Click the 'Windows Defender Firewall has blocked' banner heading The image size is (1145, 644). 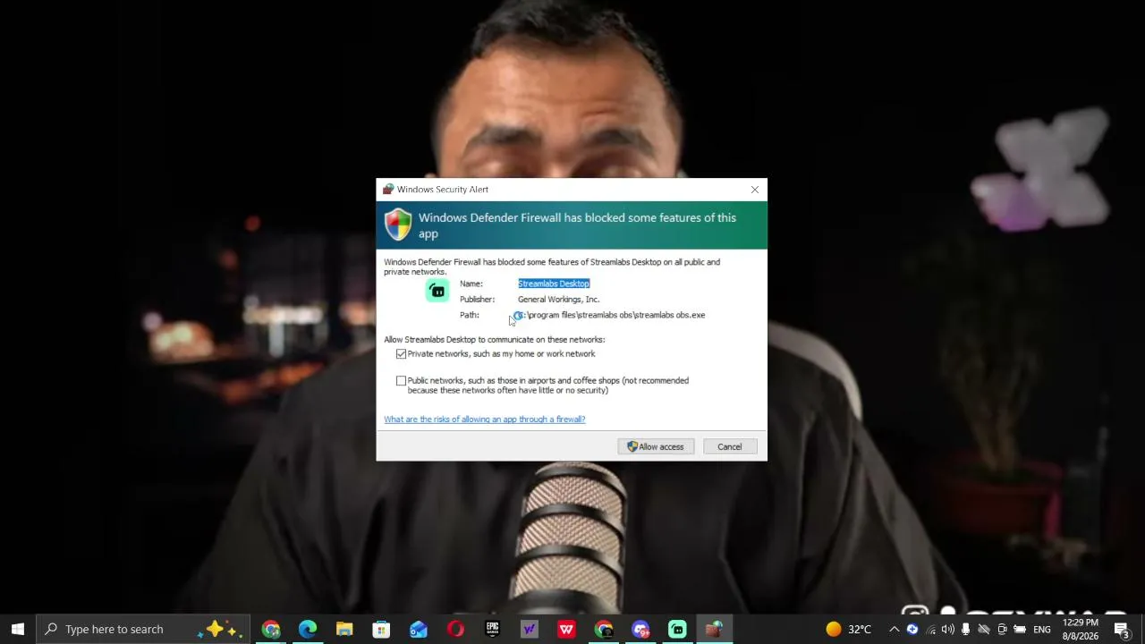coord(578,225)
